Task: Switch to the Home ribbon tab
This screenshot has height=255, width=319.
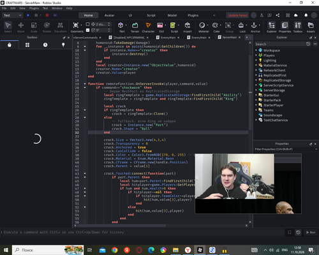Action: (88, 15)
